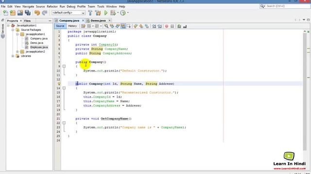
Task: Click Next Bookmark icon
Action: [x=141, y=26]
